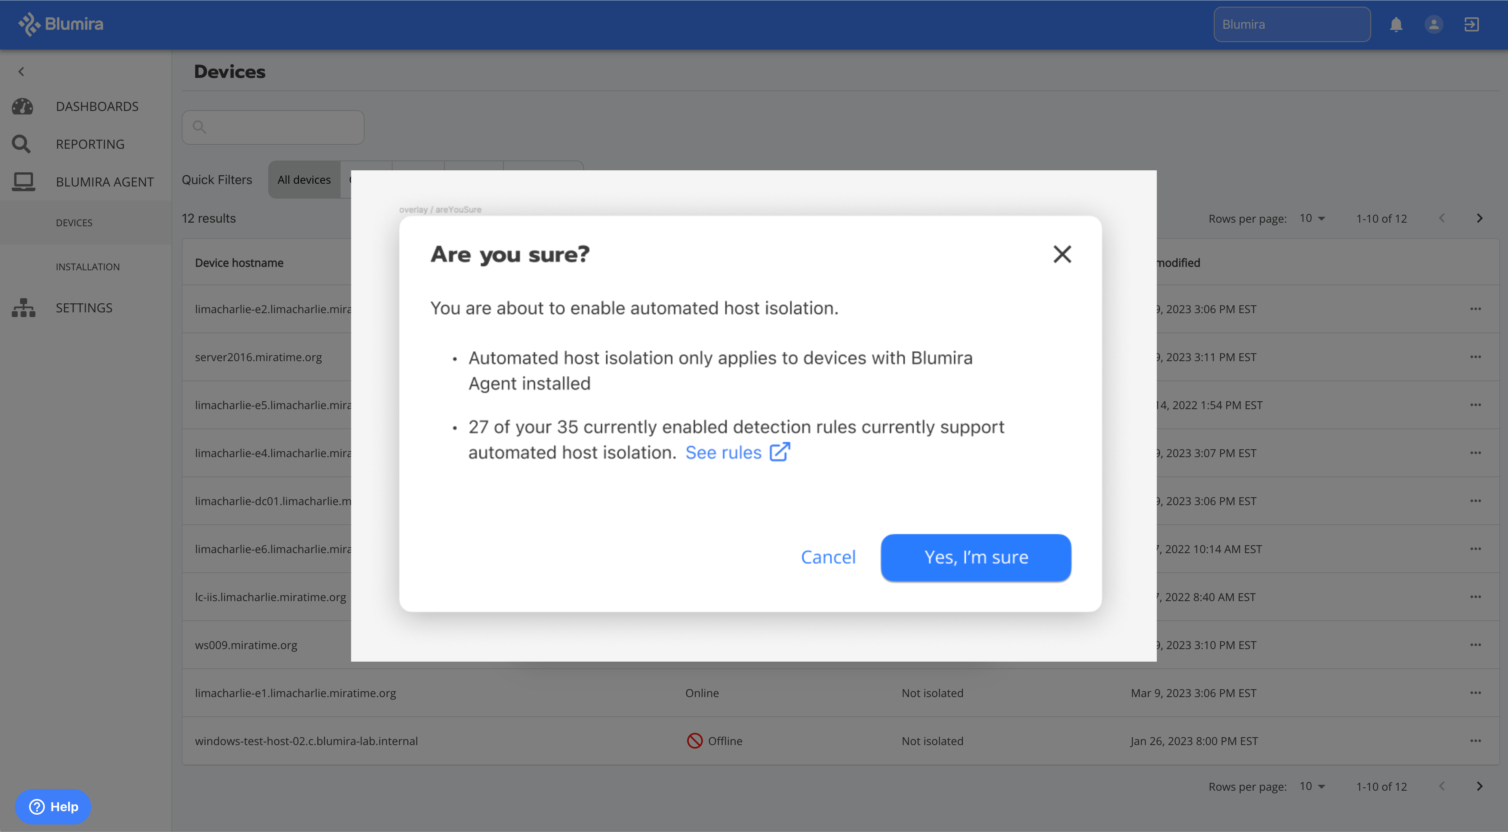Select the Devices item in the sidebar
The width and height of the screenshot is (1508, 832).
pos(74,223)
